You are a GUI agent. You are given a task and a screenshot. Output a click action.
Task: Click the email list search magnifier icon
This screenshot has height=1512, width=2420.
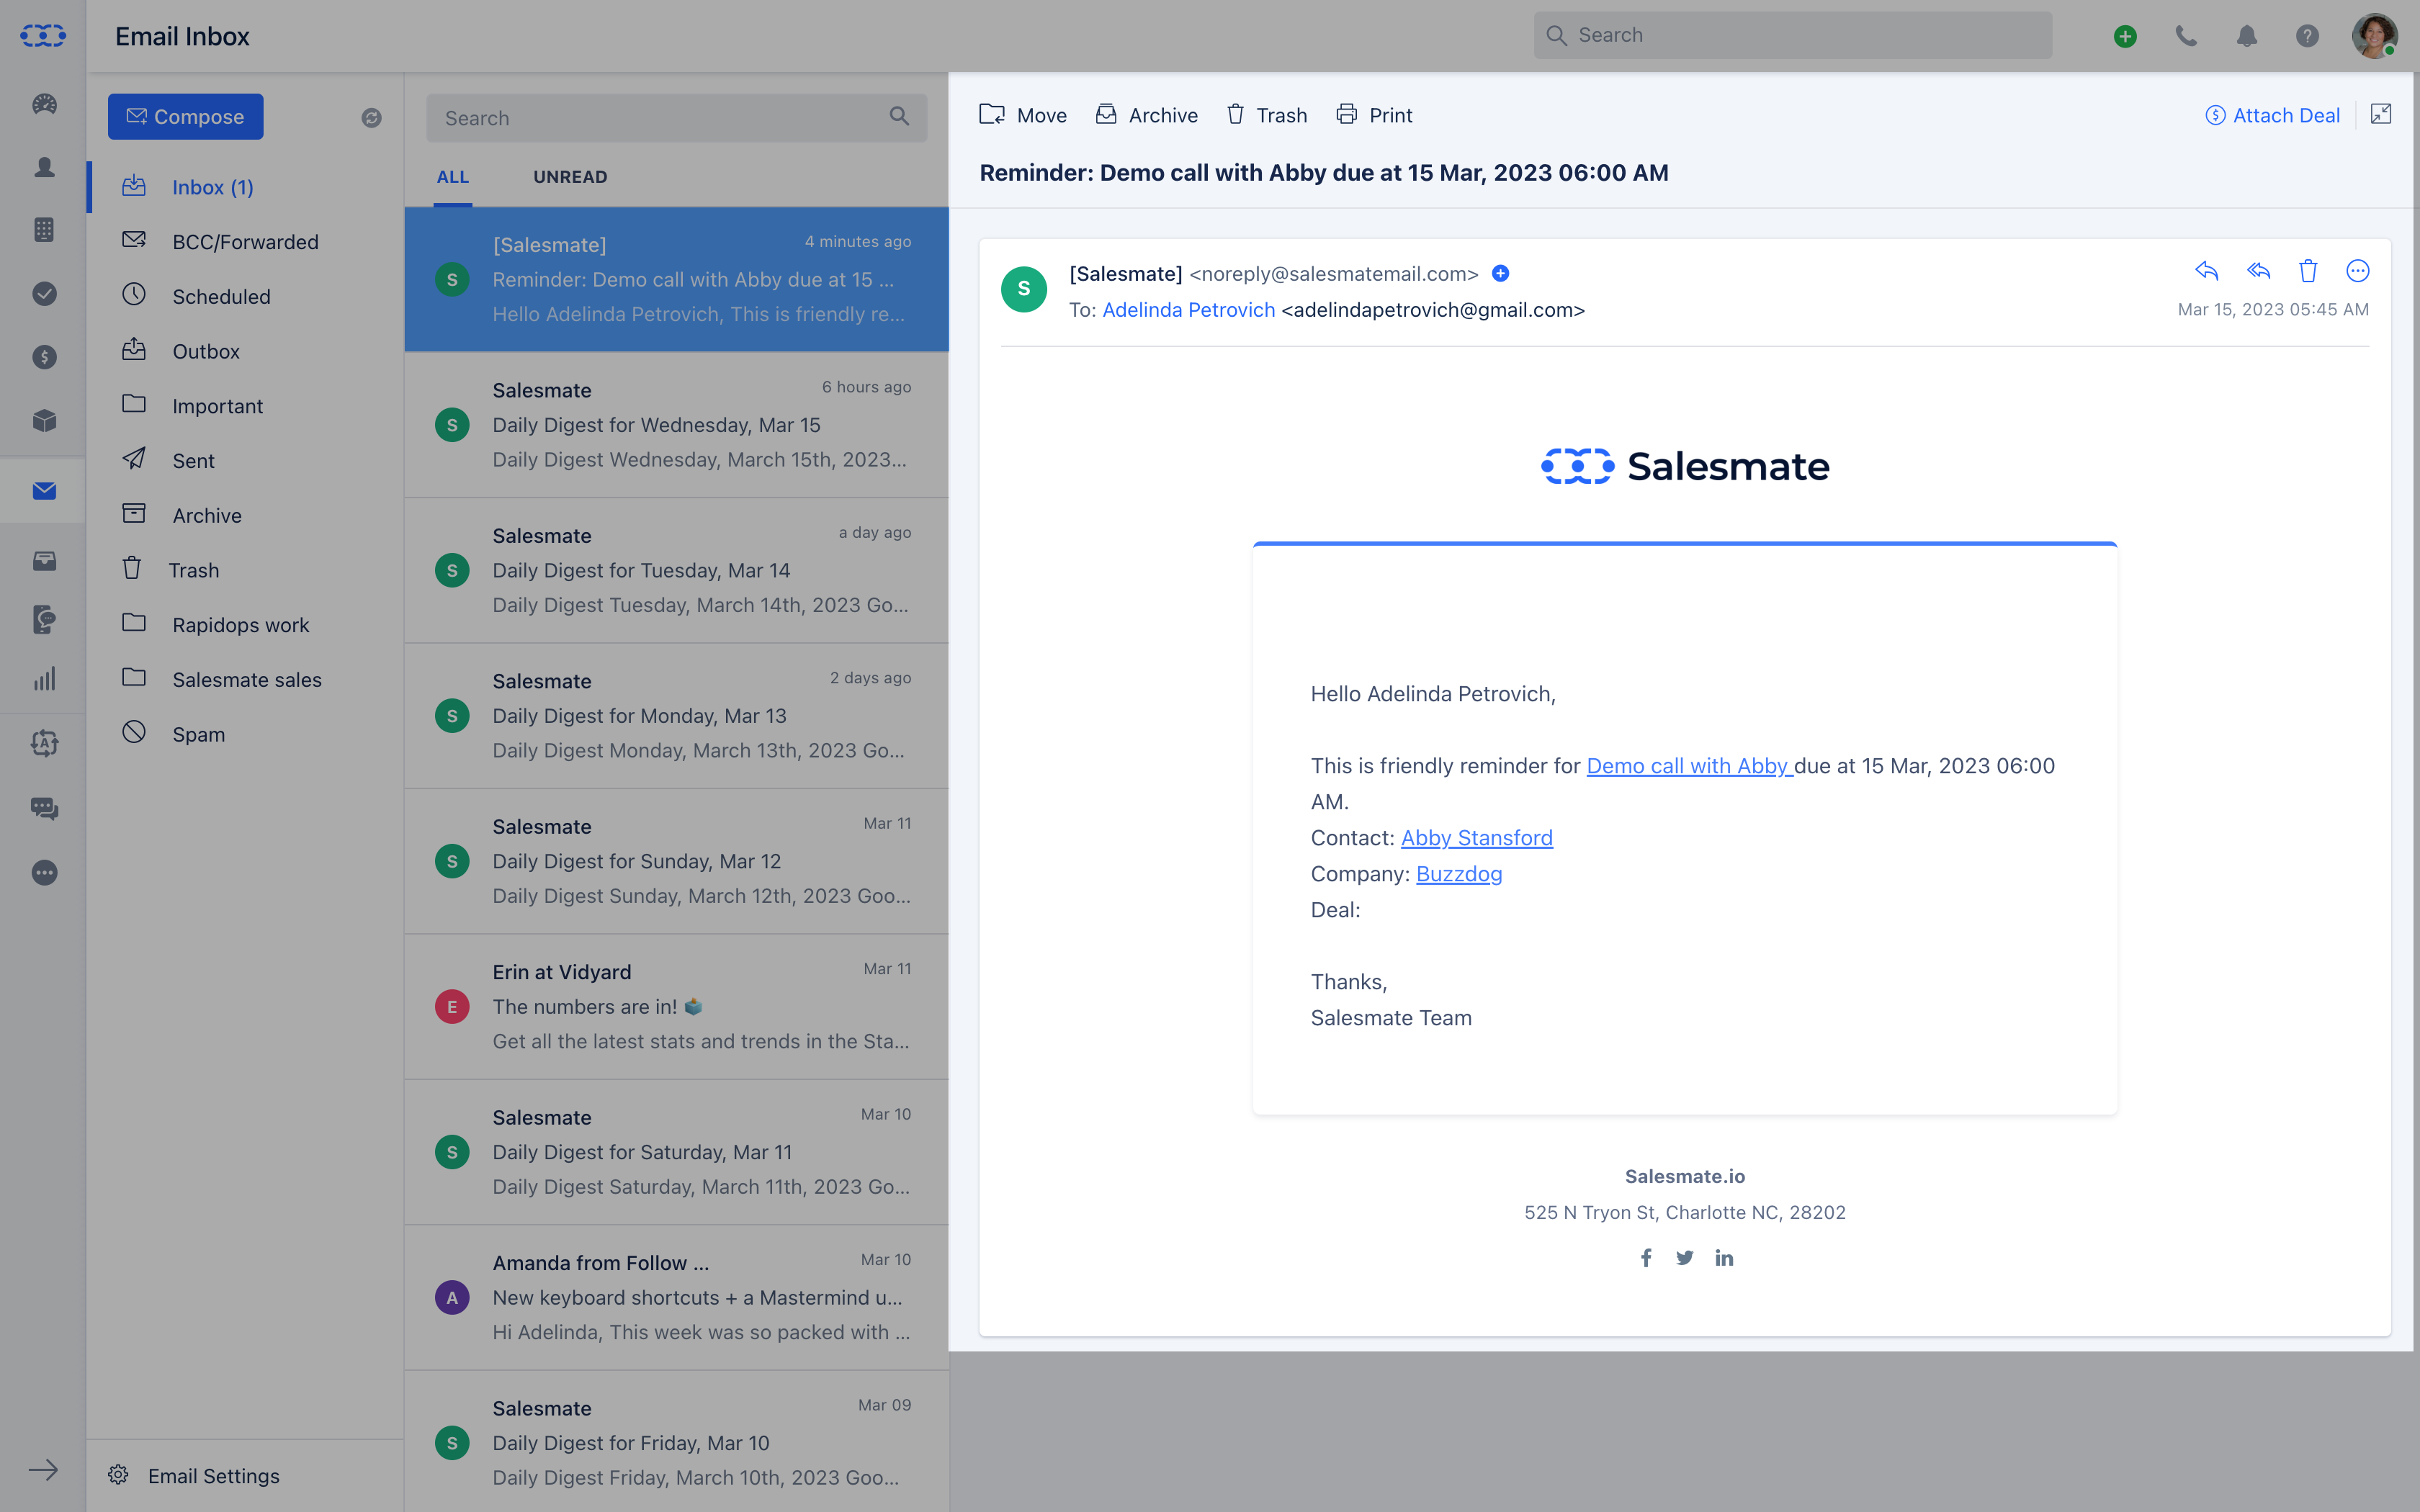(899, 117)
